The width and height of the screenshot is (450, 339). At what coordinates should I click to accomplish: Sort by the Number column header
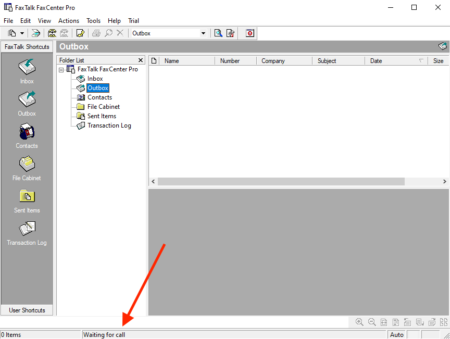pos(235,61)
